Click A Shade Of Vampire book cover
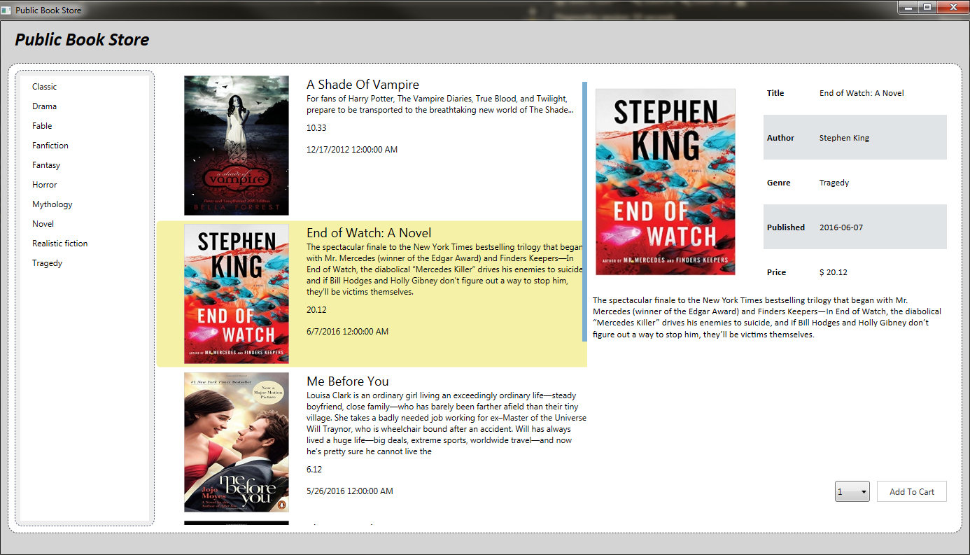Screen dimensions: 970x555 click(237, 146)
